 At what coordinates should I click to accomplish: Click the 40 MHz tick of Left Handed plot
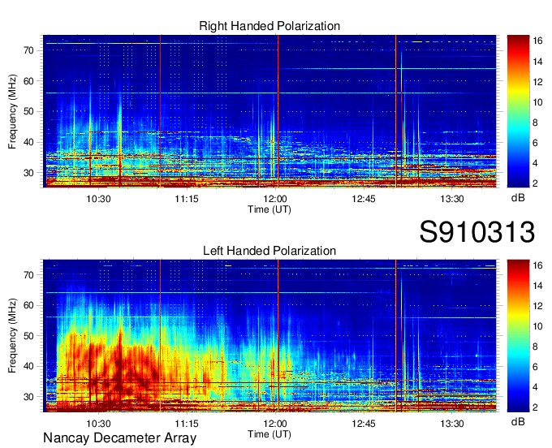(29, 367)
